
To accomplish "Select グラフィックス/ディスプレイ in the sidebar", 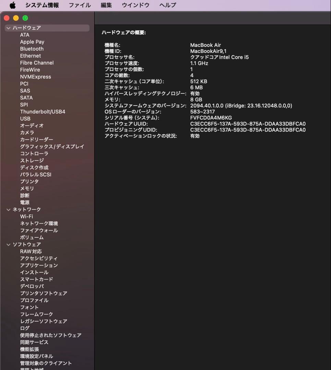I will (53, 146).
